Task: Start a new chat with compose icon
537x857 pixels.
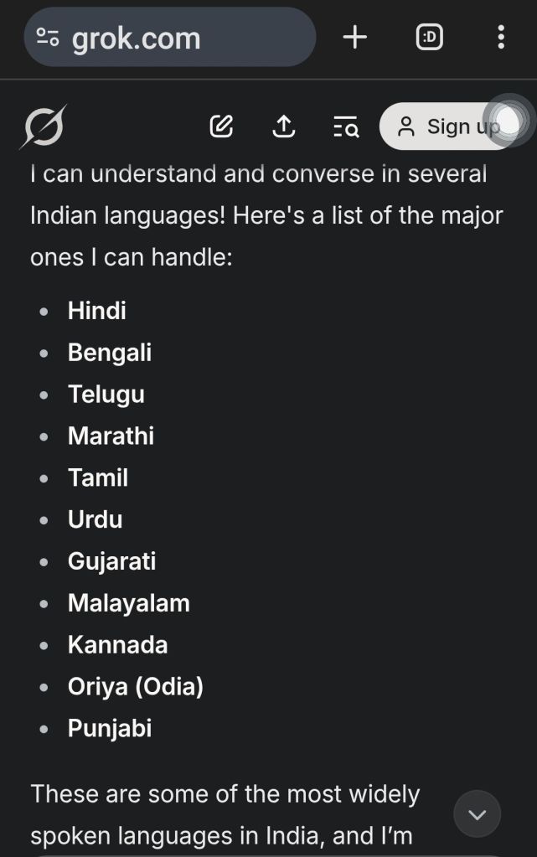Action: (221, 126)
